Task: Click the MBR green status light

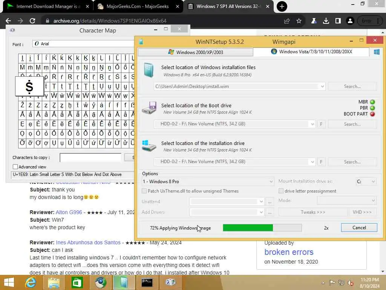Action: 372,102
